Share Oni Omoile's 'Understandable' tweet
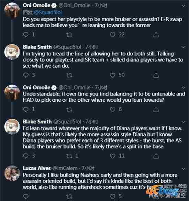The height and width of the screenshot is (201, 189). [x=156, y=110]
